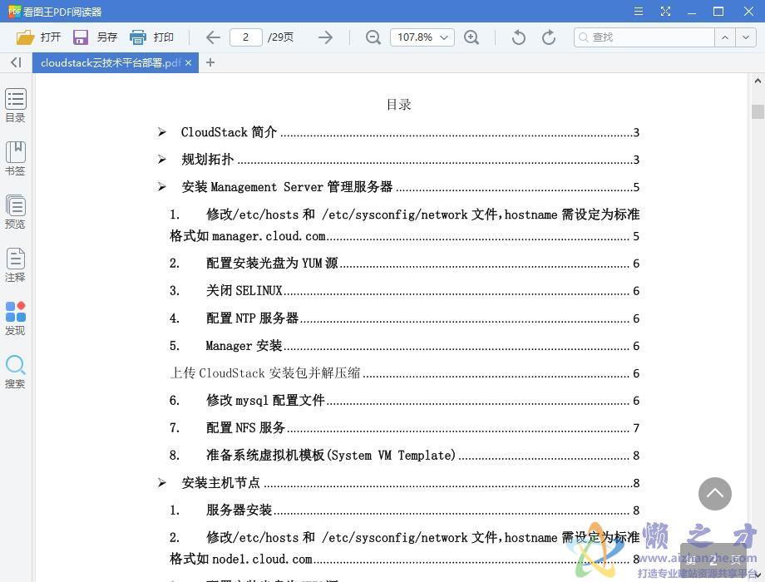The width and height of the screenshot is (765, 582).
Task: Open the 书签 bookmarks panel
Action: [15, 159]
